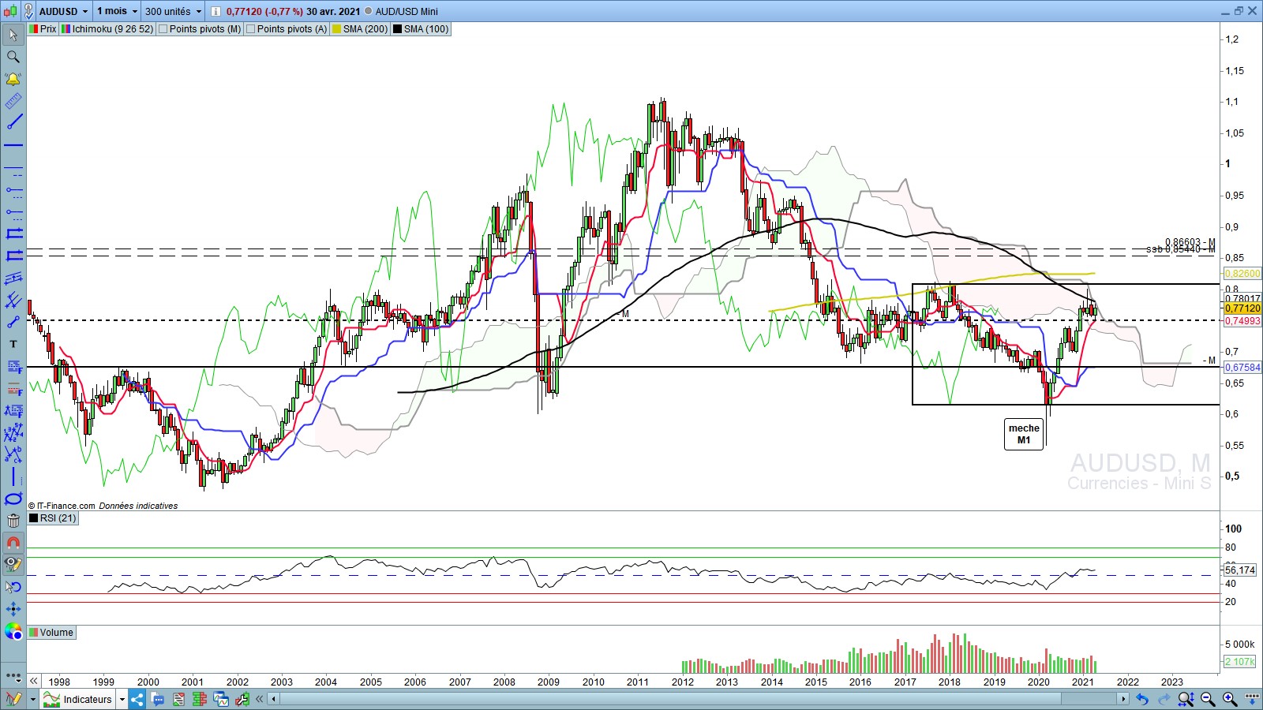Viewport: 1263px width, 710px height.
Task: Open the order list icon
Action: point(178,699)
